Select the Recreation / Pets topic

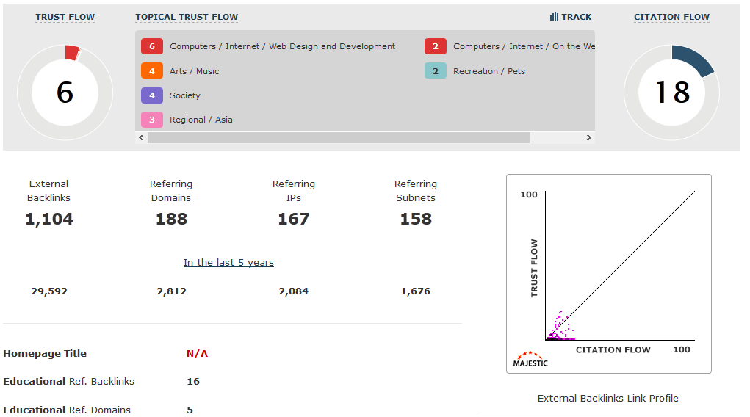[x=489, y=71]
